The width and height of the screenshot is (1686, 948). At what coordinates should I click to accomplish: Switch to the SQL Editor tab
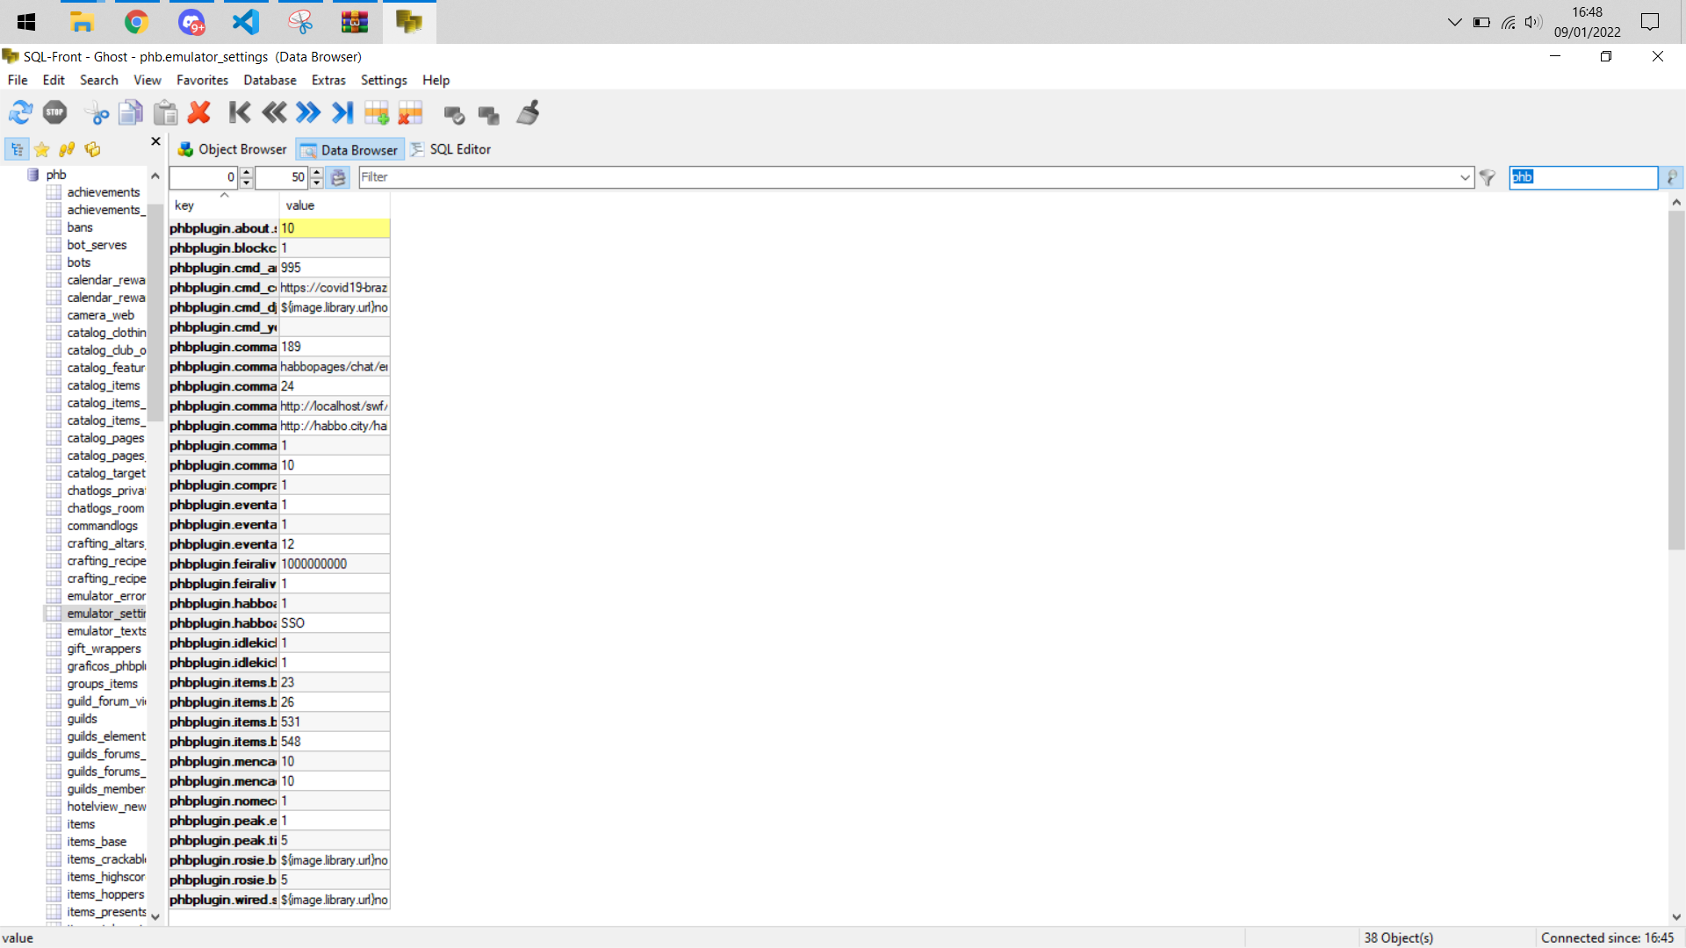point(450,149)
